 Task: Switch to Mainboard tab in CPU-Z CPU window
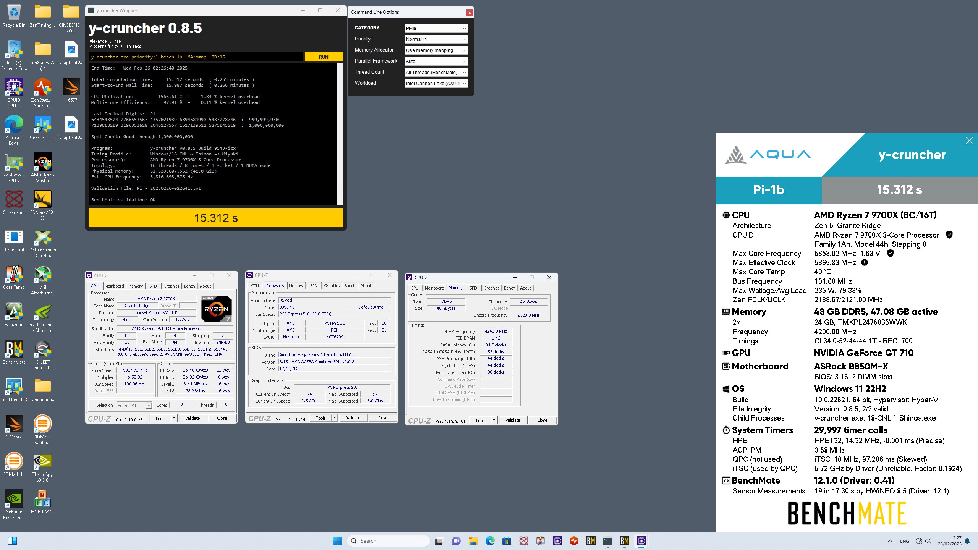[x=114, y=286]
